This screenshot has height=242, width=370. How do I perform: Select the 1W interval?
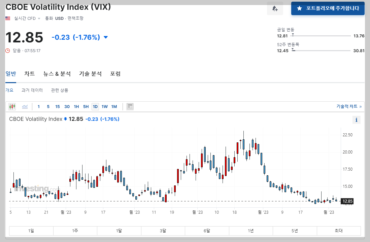[x=105, y=107]
